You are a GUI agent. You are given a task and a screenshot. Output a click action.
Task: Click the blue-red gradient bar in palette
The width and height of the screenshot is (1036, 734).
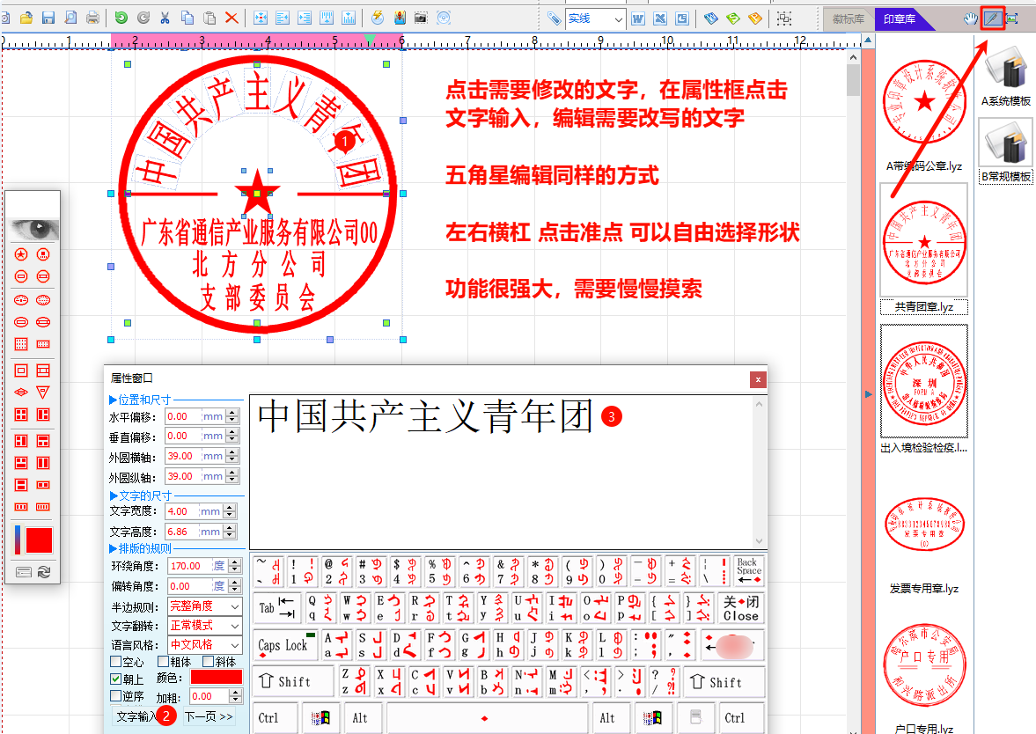[x=18, y=539]
